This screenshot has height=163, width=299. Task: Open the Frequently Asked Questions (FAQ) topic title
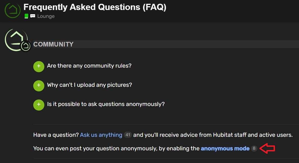pyautogui.click(x=95, y=7)
